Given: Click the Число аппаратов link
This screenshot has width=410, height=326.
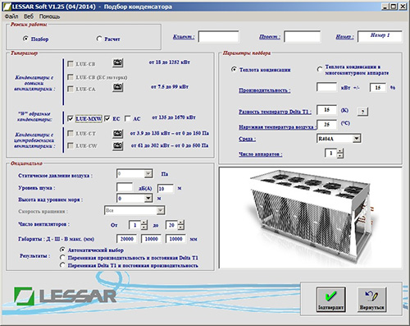Looking at the screenshot, I should pyautogui.click(x=261, y=154).
